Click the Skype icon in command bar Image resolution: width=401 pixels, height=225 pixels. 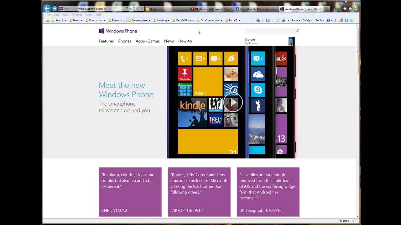(346, 20)
